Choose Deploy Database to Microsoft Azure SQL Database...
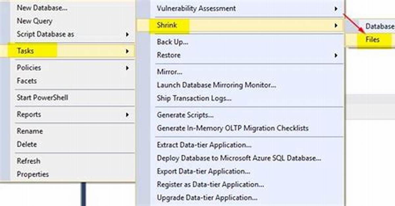This screenshot has width=395, height=206. (239, 158)
